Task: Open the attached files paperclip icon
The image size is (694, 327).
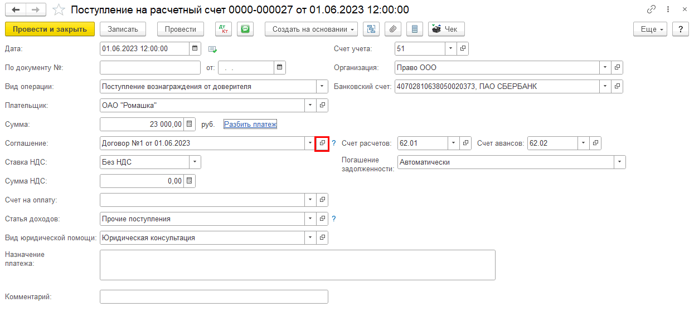Action: point(393,29)
